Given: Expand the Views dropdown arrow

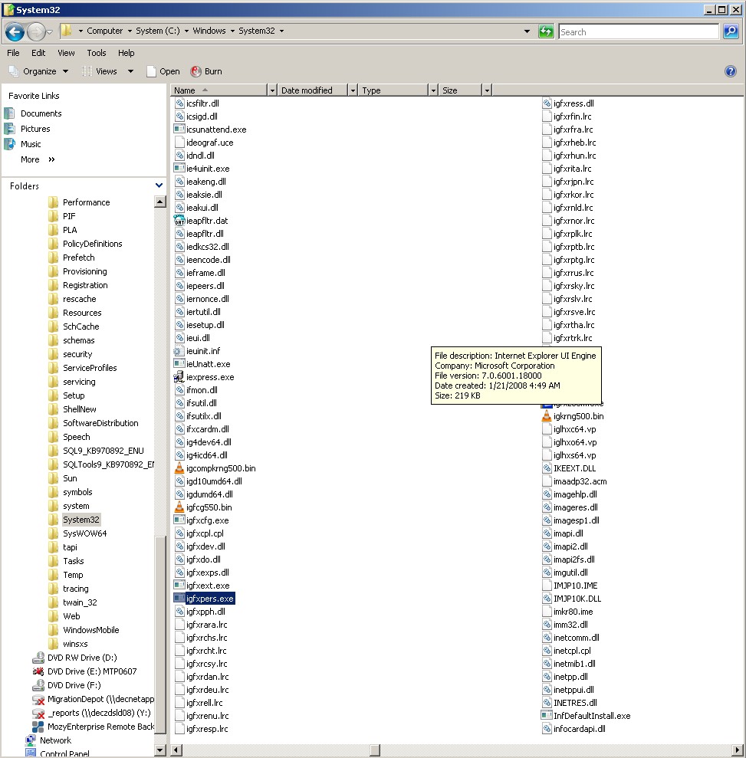Looking at the screenshot, I should tap(130, 71).
